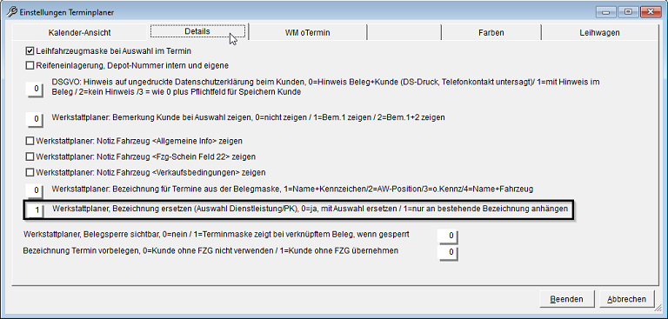Check Notiz Fahrzeug Allgemeine Info zeigen
This screenshot has height=319, width=668.
point(30,141)
